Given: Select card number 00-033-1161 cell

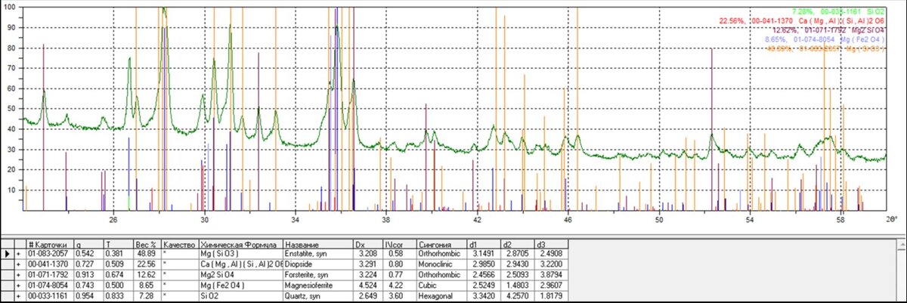Looking at the screenshot, I should pos(50,295).
